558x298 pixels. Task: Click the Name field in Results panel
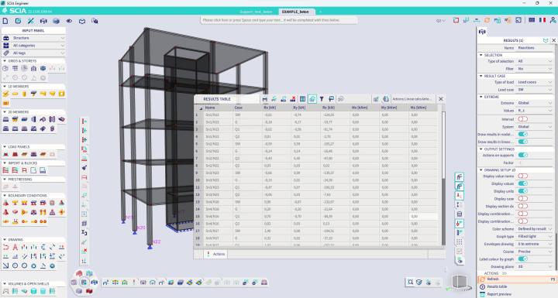pyautogui.click(x=535, y=48)
